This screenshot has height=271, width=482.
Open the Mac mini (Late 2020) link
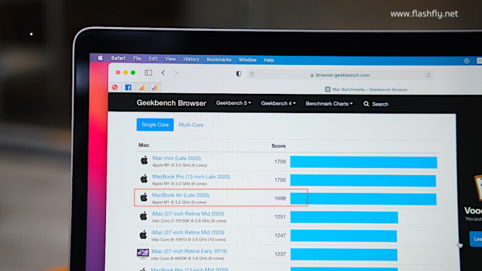pos(176,158)
